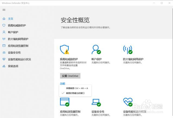Open the device health heart icon tile
This screenshot has width=173, height=118.
[x=128, y=102]
